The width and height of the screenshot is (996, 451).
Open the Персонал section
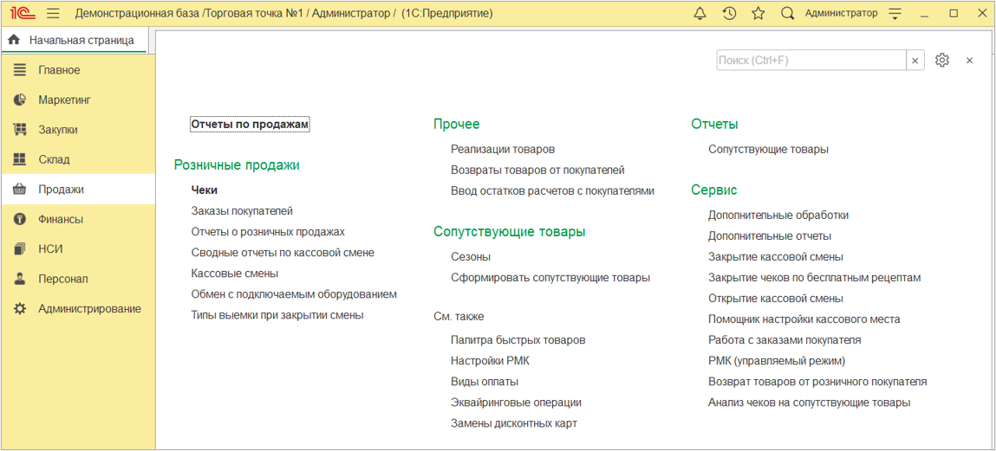pos(77,279)
